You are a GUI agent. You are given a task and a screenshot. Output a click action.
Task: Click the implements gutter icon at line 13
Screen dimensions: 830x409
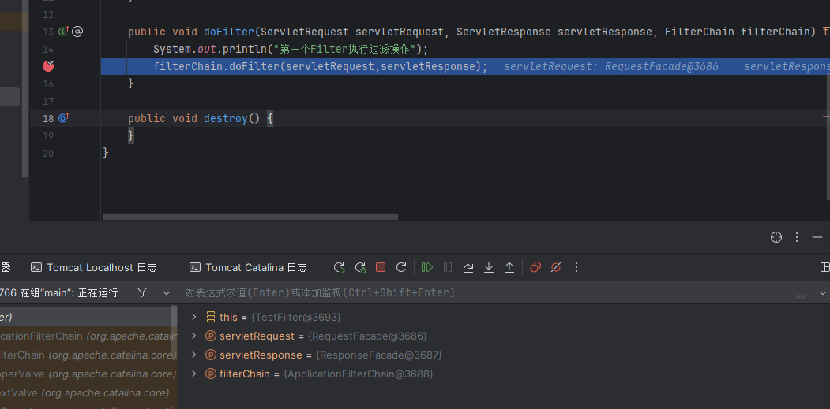pos(64,32)
